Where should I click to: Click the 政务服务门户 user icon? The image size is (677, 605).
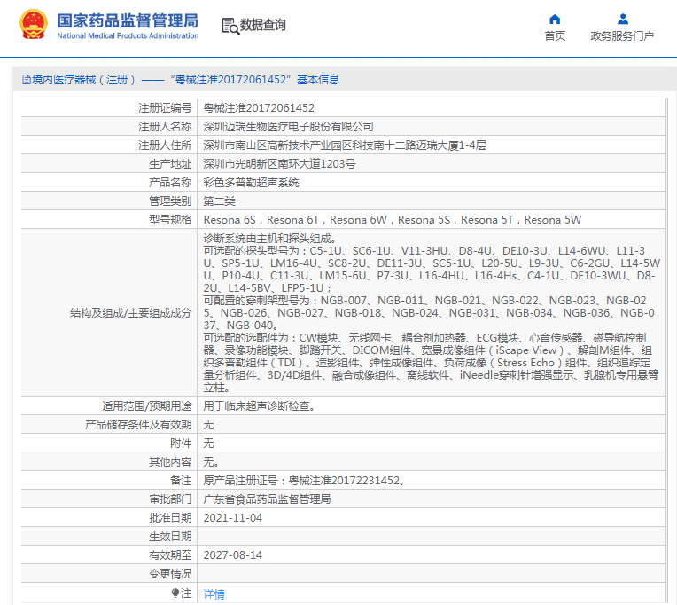pyautogui.click(x=623, y=19)
